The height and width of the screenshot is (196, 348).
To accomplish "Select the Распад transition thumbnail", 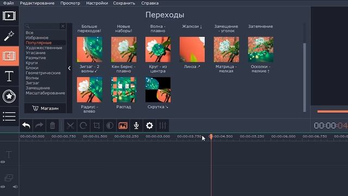I will [124, 90].
